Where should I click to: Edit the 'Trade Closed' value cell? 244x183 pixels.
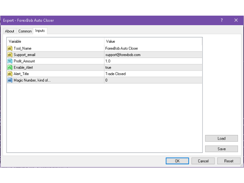(153, 74)
